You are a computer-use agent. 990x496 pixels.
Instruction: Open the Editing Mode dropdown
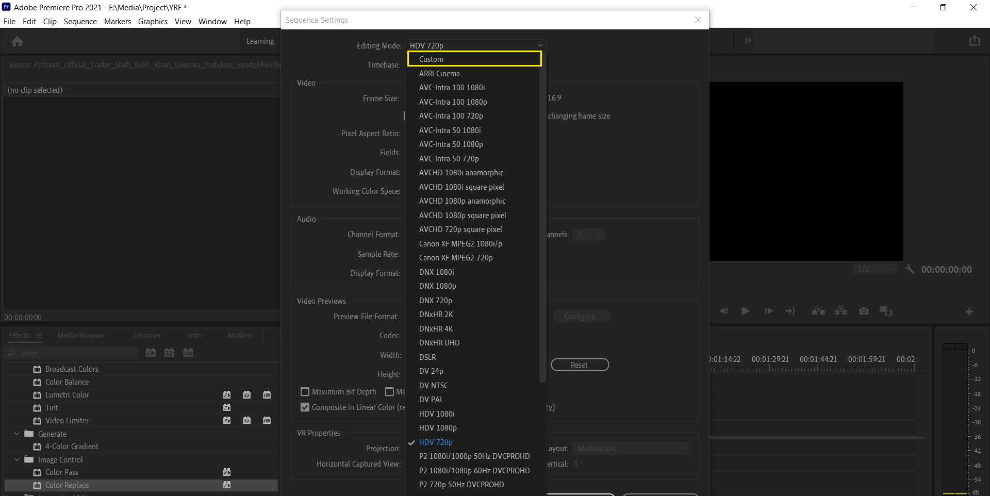click(475, 45)
